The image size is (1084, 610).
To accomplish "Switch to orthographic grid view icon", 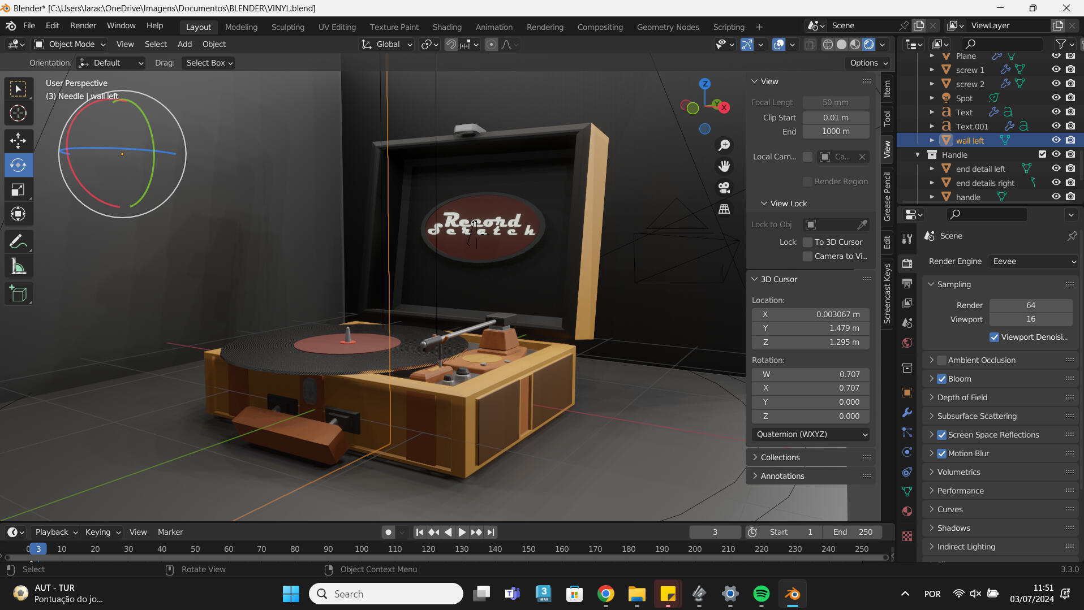I will (x=724, y=209).
